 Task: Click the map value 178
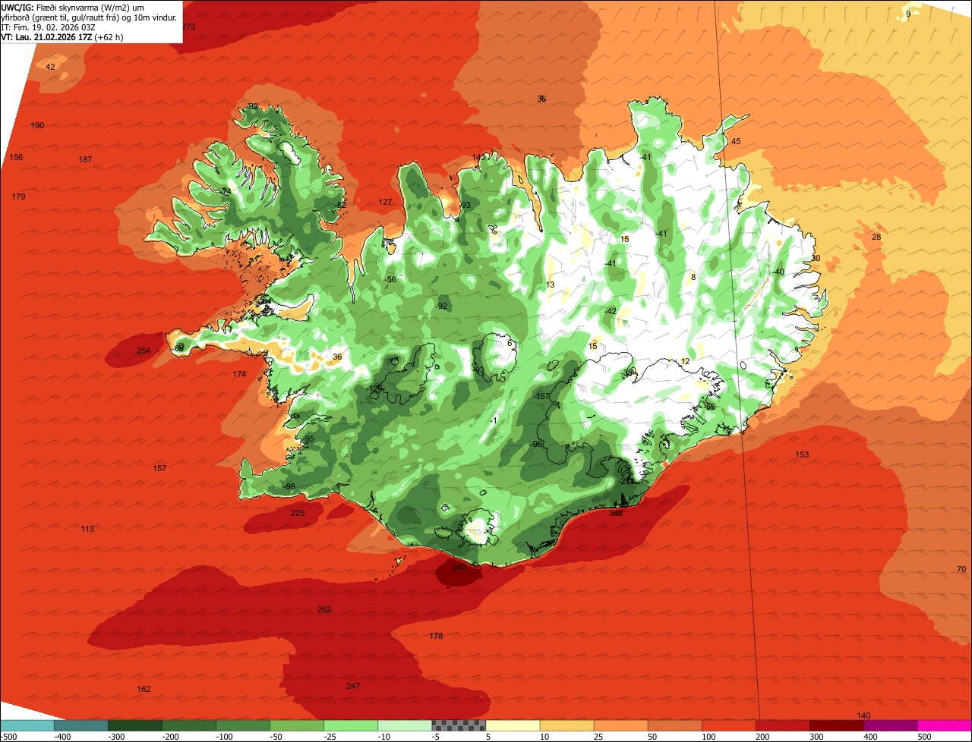[x=436, y=636]
